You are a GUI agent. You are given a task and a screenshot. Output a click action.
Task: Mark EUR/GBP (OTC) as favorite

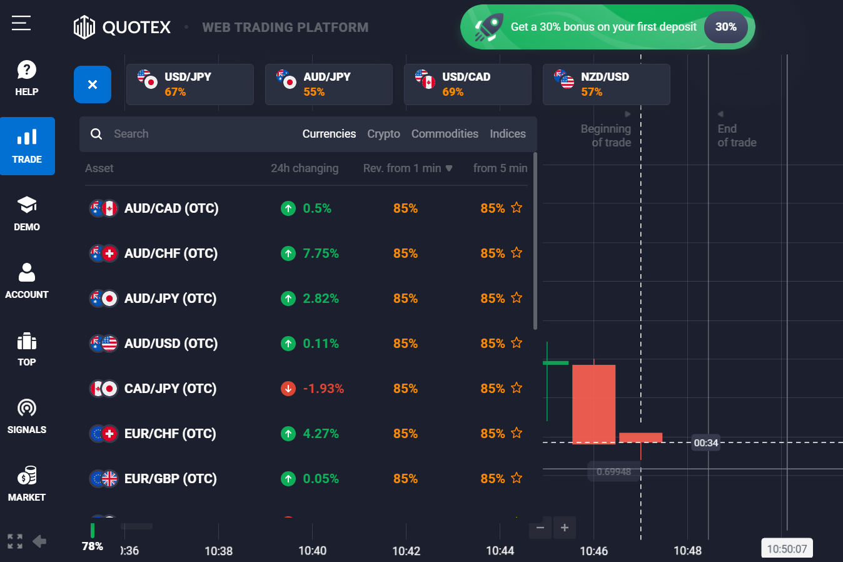click(x=517, y=478)
